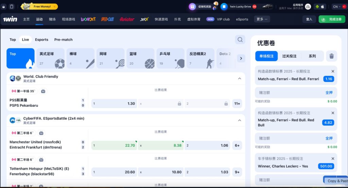348x188 pixels.
Task: Switch to the Live tab
Action: [25, 40]
